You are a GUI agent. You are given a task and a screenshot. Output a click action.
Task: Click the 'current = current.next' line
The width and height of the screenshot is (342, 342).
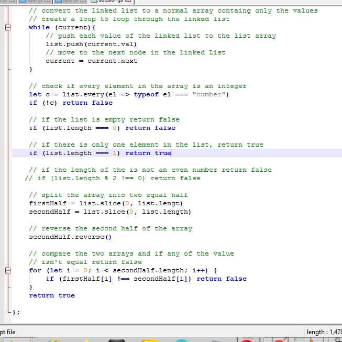click(91, 61)
